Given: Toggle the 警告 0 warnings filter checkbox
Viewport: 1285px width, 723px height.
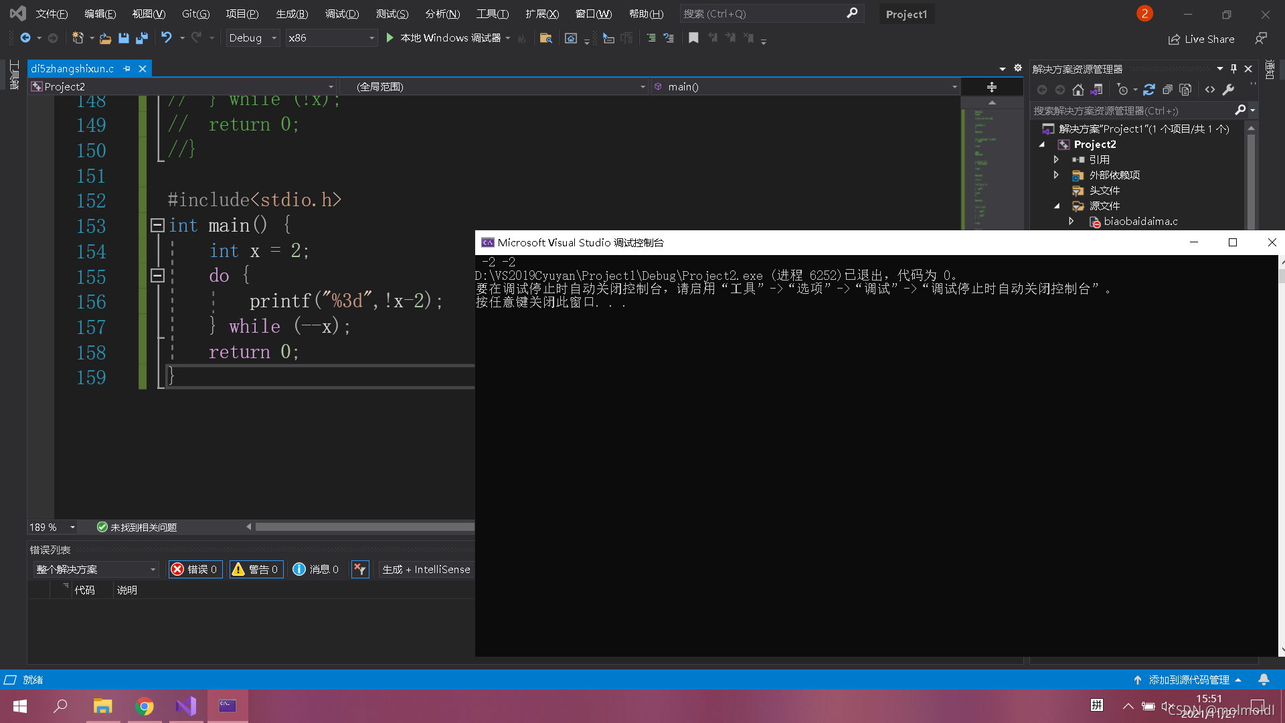Looking at the screenshot, I should pyautogui.click(x=255, y=568).
